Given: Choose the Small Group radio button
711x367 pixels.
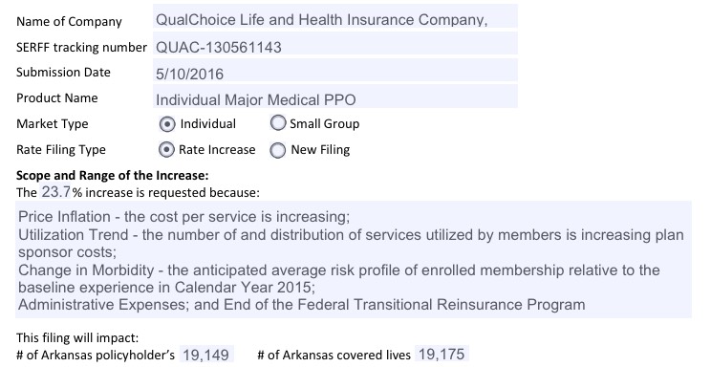Looking at the screenshot, I should tap(277, 122).
